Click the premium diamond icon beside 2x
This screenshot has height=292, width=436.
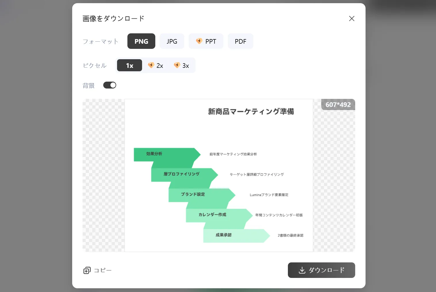pos(151,65)
